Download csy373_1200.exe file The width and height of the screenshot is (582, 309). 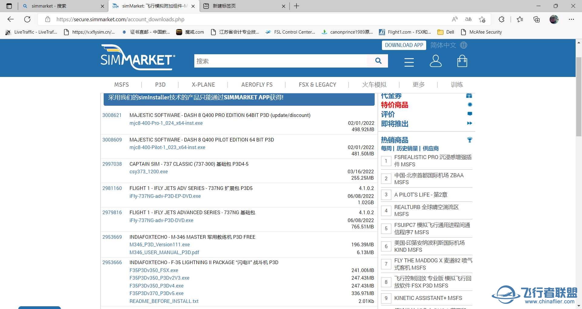click(x=149, y=171)
